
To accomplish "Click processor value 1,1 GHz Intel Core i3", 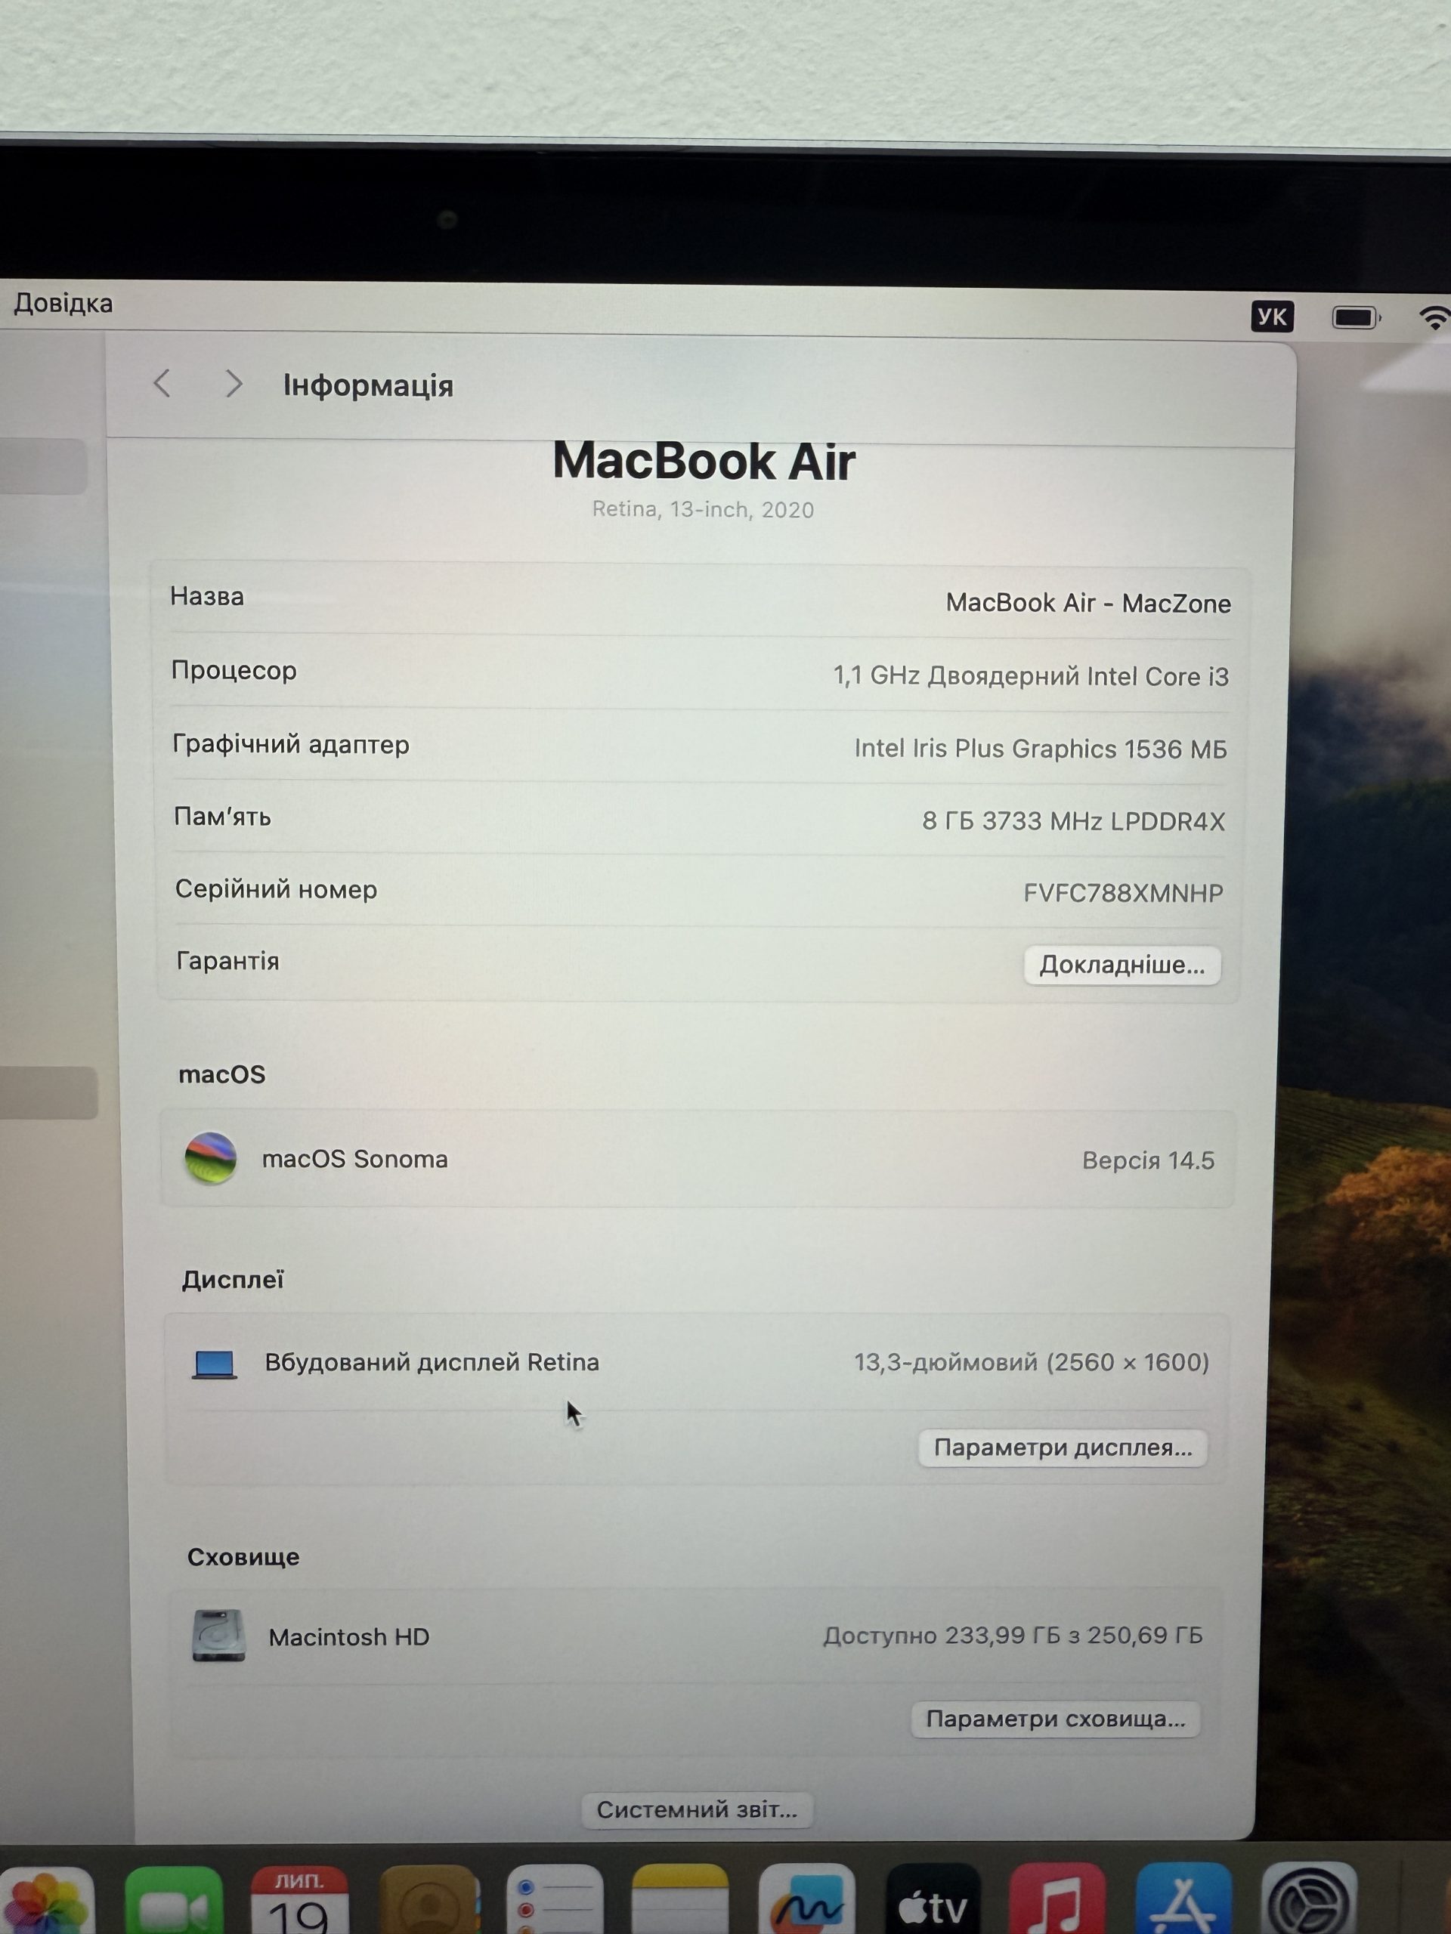I will click(1030, 676).
